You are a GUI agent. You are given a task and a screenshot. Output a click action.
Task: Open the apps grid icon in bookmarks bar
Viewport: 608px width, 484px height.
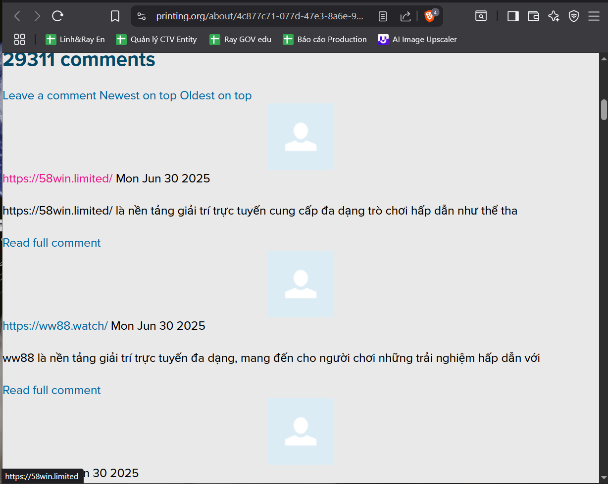point(19,40)
